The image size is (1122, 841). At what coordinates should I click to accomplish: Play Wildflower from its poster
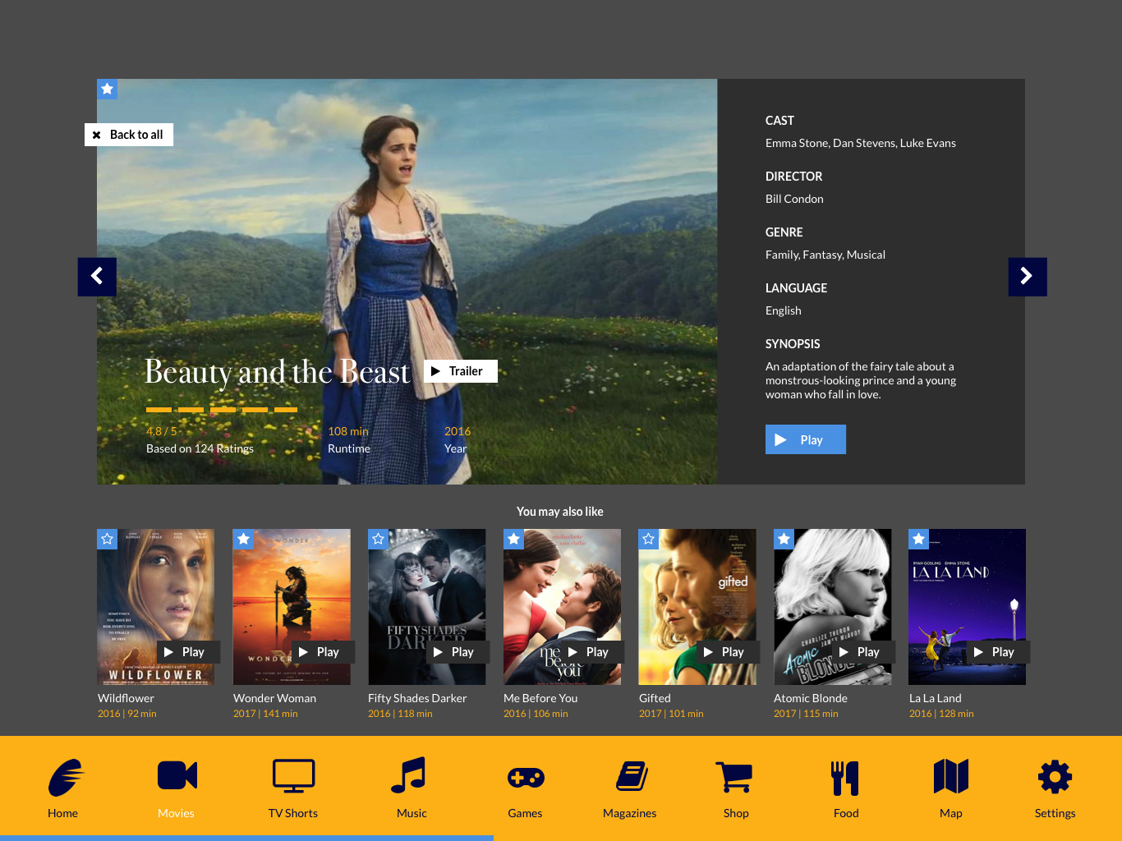click(188, 652)
